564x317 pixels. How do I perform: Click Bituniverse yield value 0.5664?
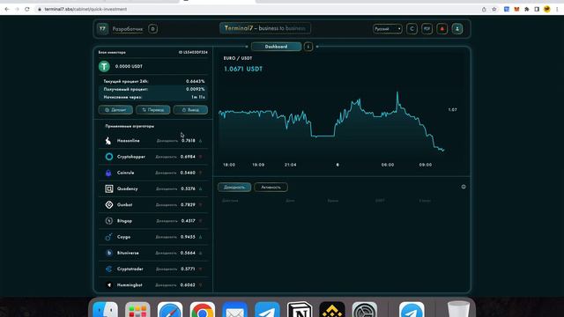click(188, 253)
